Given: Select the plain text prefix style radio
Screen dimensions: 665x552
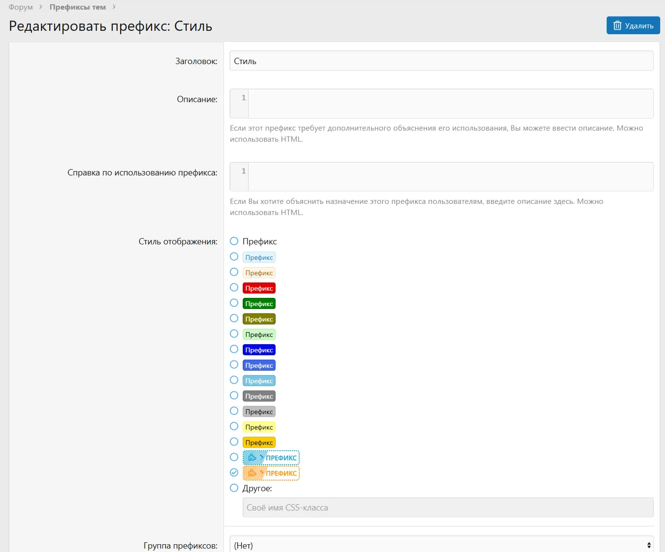Looking at the screenshot, I should click(234, 241).
